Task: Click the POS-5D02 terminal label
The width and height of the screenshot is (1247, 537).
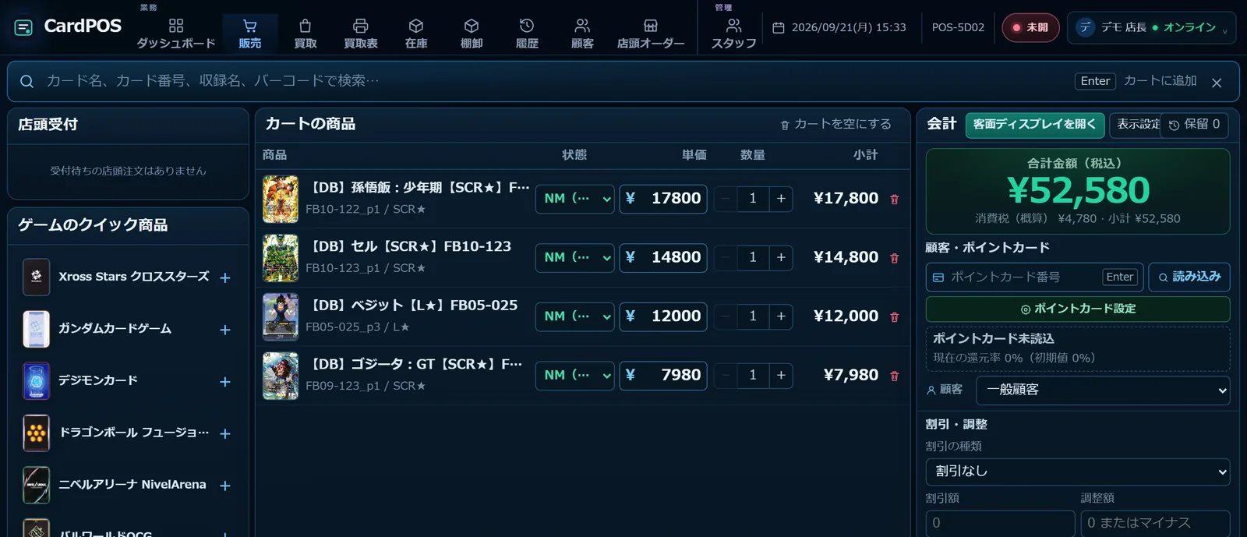Action: (x=958, y=27)
